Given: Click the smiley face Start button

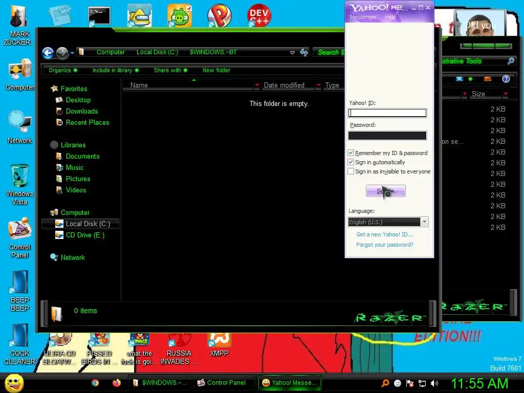Looking at the screenshot, I should tap(14, 383).
